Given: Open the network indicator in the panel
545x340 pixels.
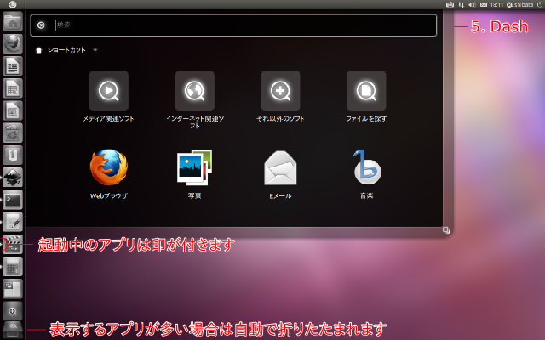Looking at the screenshot, I should (462, 5).
